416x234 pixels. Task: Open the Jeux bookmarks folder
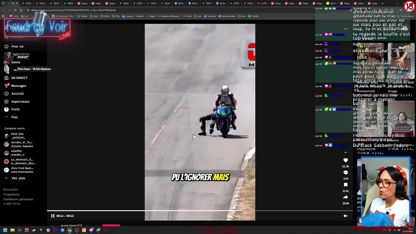coord(94,16)
